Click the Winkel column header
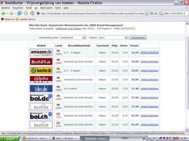The width and height of the screenshot is (189, 141). [x=41, y=45]
